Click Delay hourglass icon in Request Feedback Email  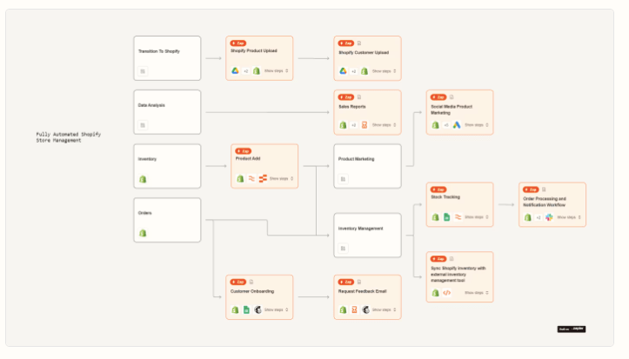(354, 309)
